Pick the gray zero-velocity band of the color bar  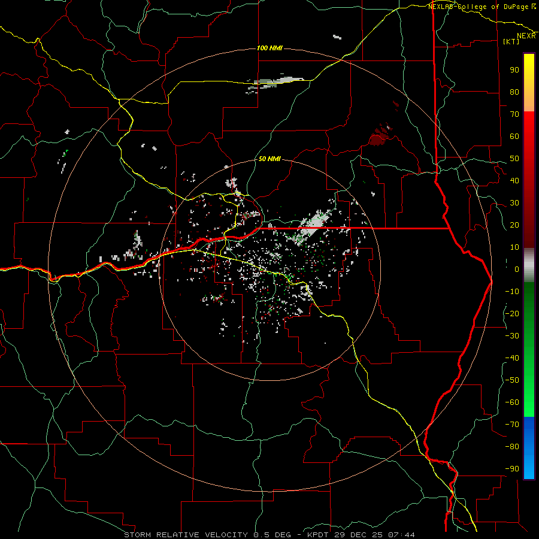[x=529, y=265]
